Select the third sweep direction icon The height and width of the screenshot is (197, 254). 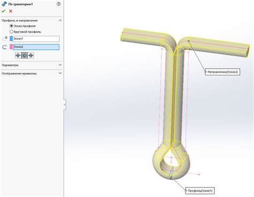coord(31,56)
